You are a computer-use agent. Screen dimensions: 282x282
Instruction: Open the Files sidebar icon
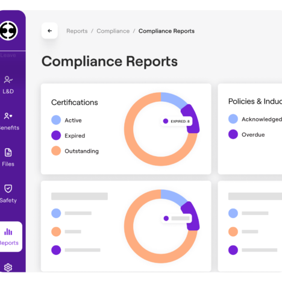point(8,152)
